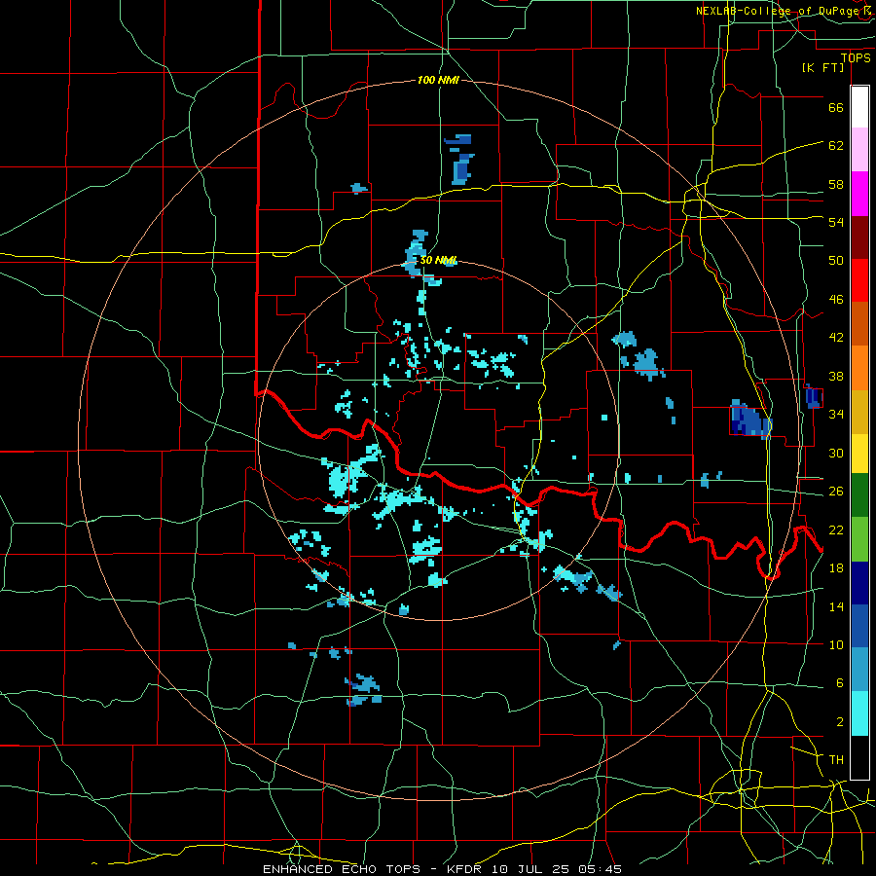Click the light pink legend swatch
This screenshot has height=876, width=876.
click(859, 150)
